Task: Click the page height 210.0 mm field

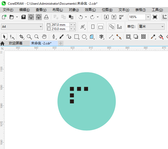Action: [x=60, y=29]
